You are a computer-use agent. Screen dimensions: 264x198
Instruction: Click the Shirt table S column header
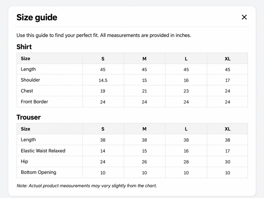point(103,59)
